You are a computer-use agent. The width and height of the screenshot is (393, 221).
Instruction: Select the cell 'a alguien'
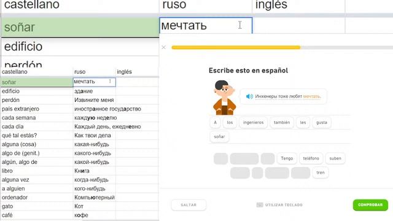pos(37,188)
